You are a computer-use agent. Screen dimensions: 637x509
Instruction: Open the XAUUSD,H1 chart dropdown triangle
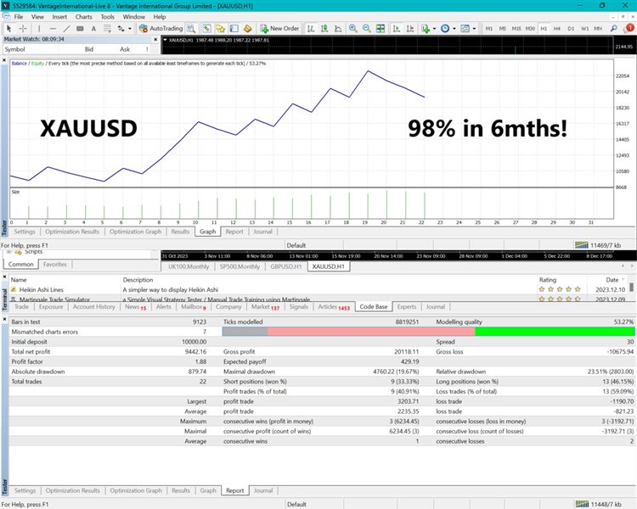[165, 40]
